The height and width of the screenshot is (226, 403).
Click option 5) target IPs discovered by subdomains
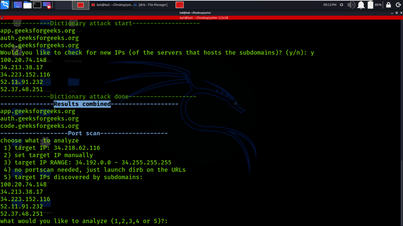[73, 177]
